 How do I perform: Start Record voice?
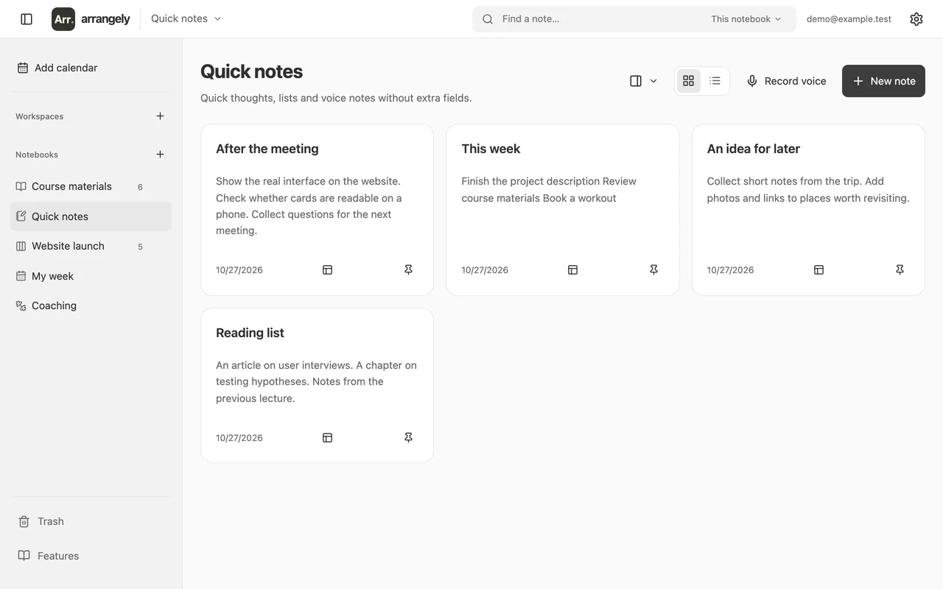tap(786, 81)
